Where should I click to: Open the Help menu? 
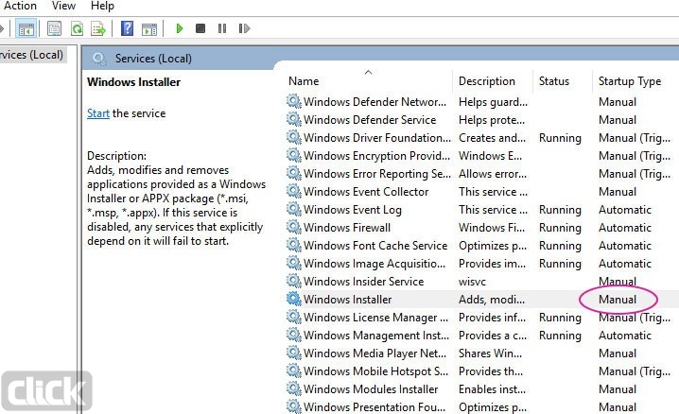pyautogui.click(x=102, y=6)
